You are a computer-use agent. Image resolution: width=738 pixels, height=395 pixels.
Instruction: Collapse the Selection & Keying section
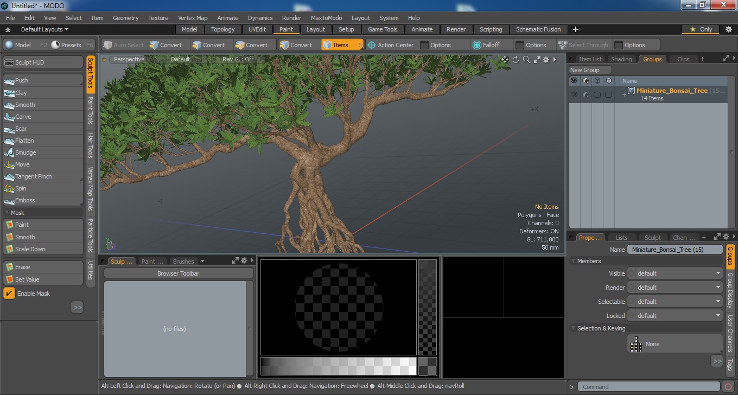pos(573,328)
